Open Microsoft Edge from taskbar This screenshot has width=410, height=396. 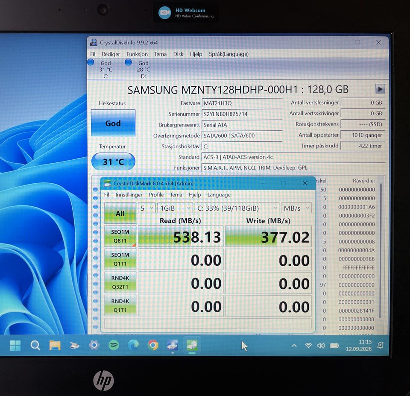pyautogui.click(x=133, y=345)
